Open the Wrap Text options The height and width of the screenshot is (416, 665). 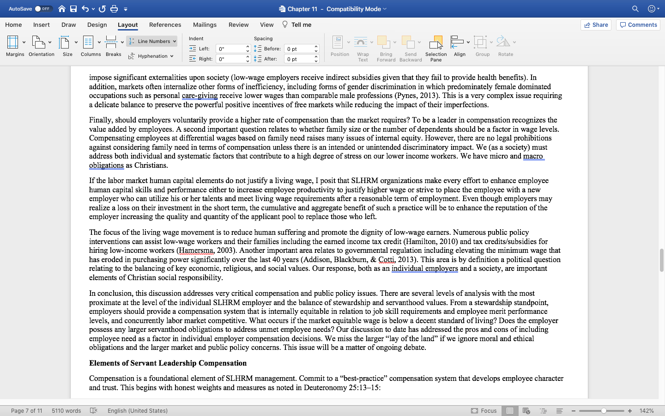(363, 48)
